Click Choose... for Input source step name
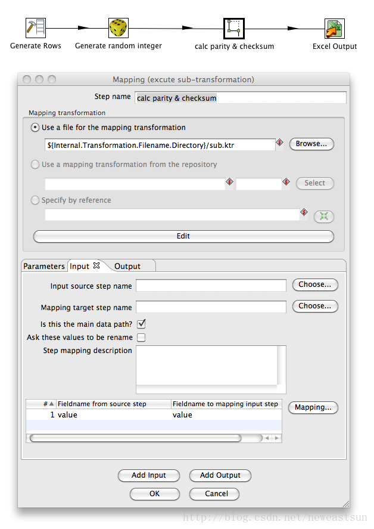The width and height of the screenshot is (374, 529). pos(314,284)
